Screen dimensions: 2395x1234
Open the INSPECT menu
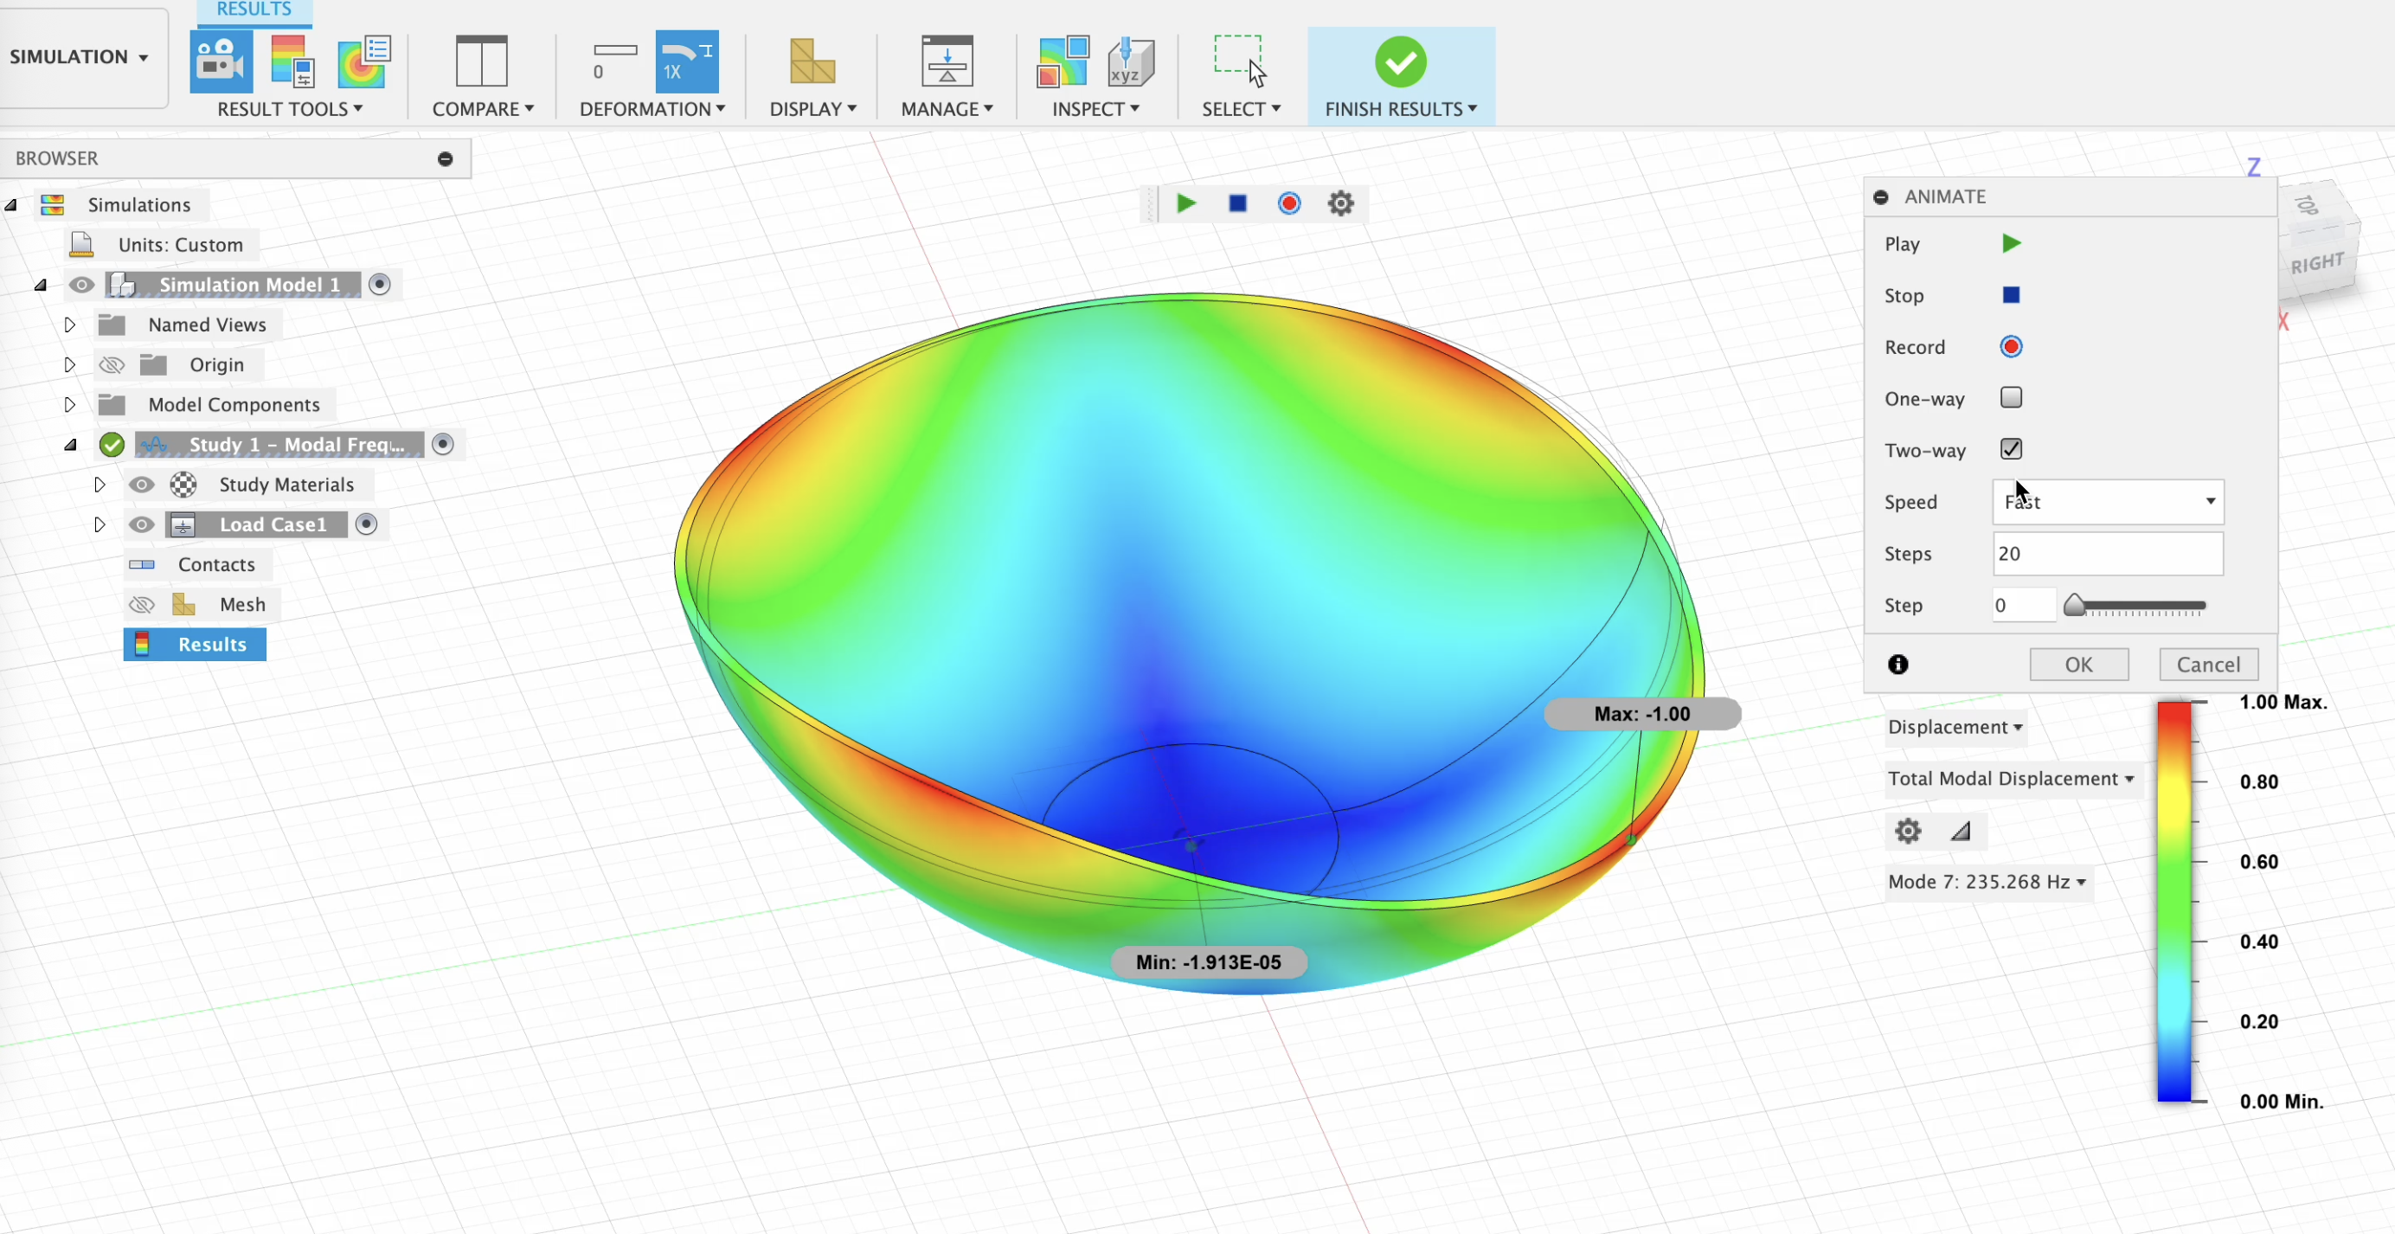pyautogui.click(x=1095, y=109)
